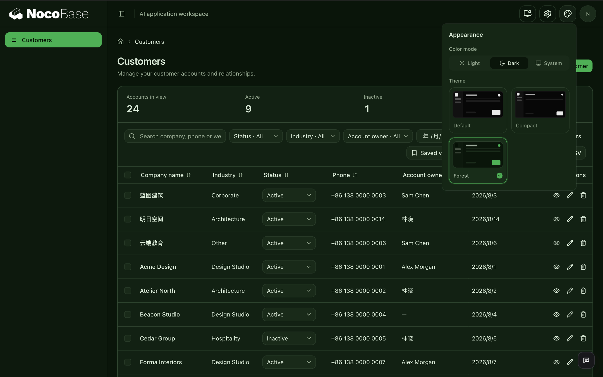The height and width of the screenshot is (377, 603).
Task: Focus the search company input
Action: (x=175, y=136)
